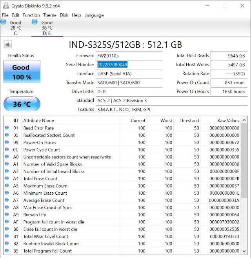The width and height of the screenshot is (251, 258).
Task: Click raw value 000000193EE3 of Total Wear Level
Action: tap(224, 236)
